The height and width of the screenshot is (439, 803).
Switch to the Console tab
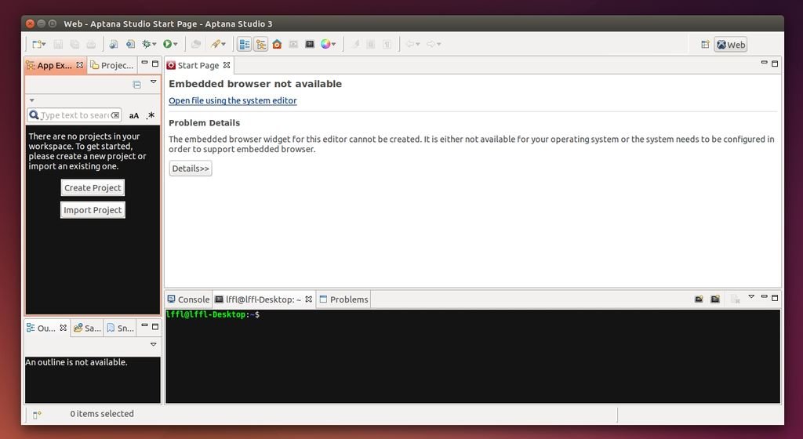coord(188,299)
